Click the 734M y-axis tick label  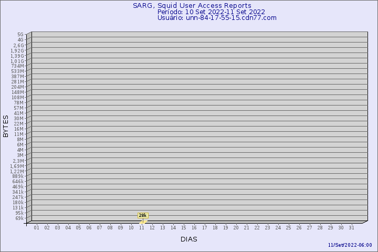coord(18,66)
